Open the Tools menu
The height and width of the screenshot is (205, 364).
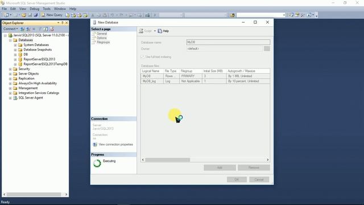coord(47,9)
